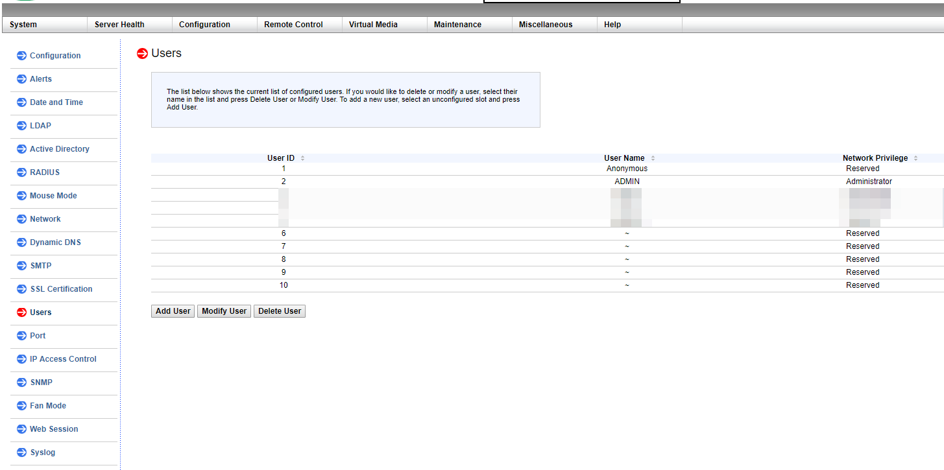Image resolution: width=944 pixels, height=470 pixels.
Task: Click the arrow icon next to Fan Mode
Action: click(21, 406)
